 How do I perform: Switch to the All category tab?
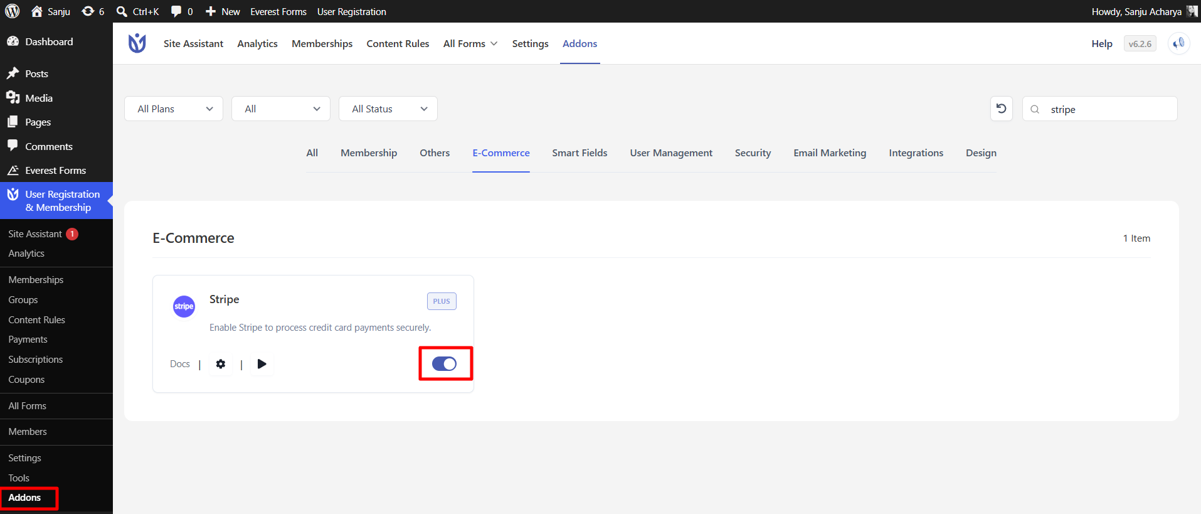312,153
